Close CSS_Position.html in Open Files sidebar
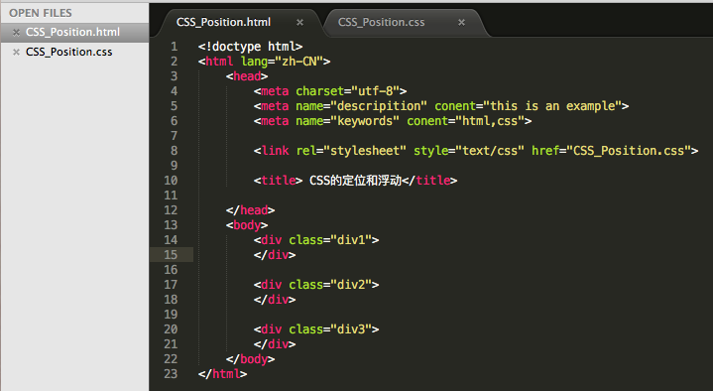Viewport: 713px width, 391px height. tap(17, 33)
